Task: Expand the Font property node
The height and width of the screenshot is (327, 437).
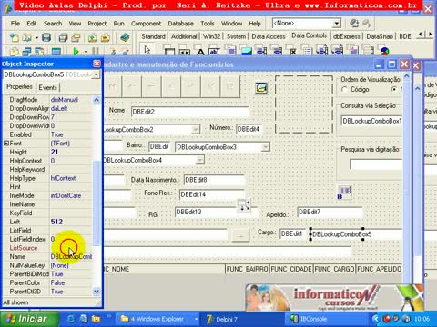Action: pos(5,143)
